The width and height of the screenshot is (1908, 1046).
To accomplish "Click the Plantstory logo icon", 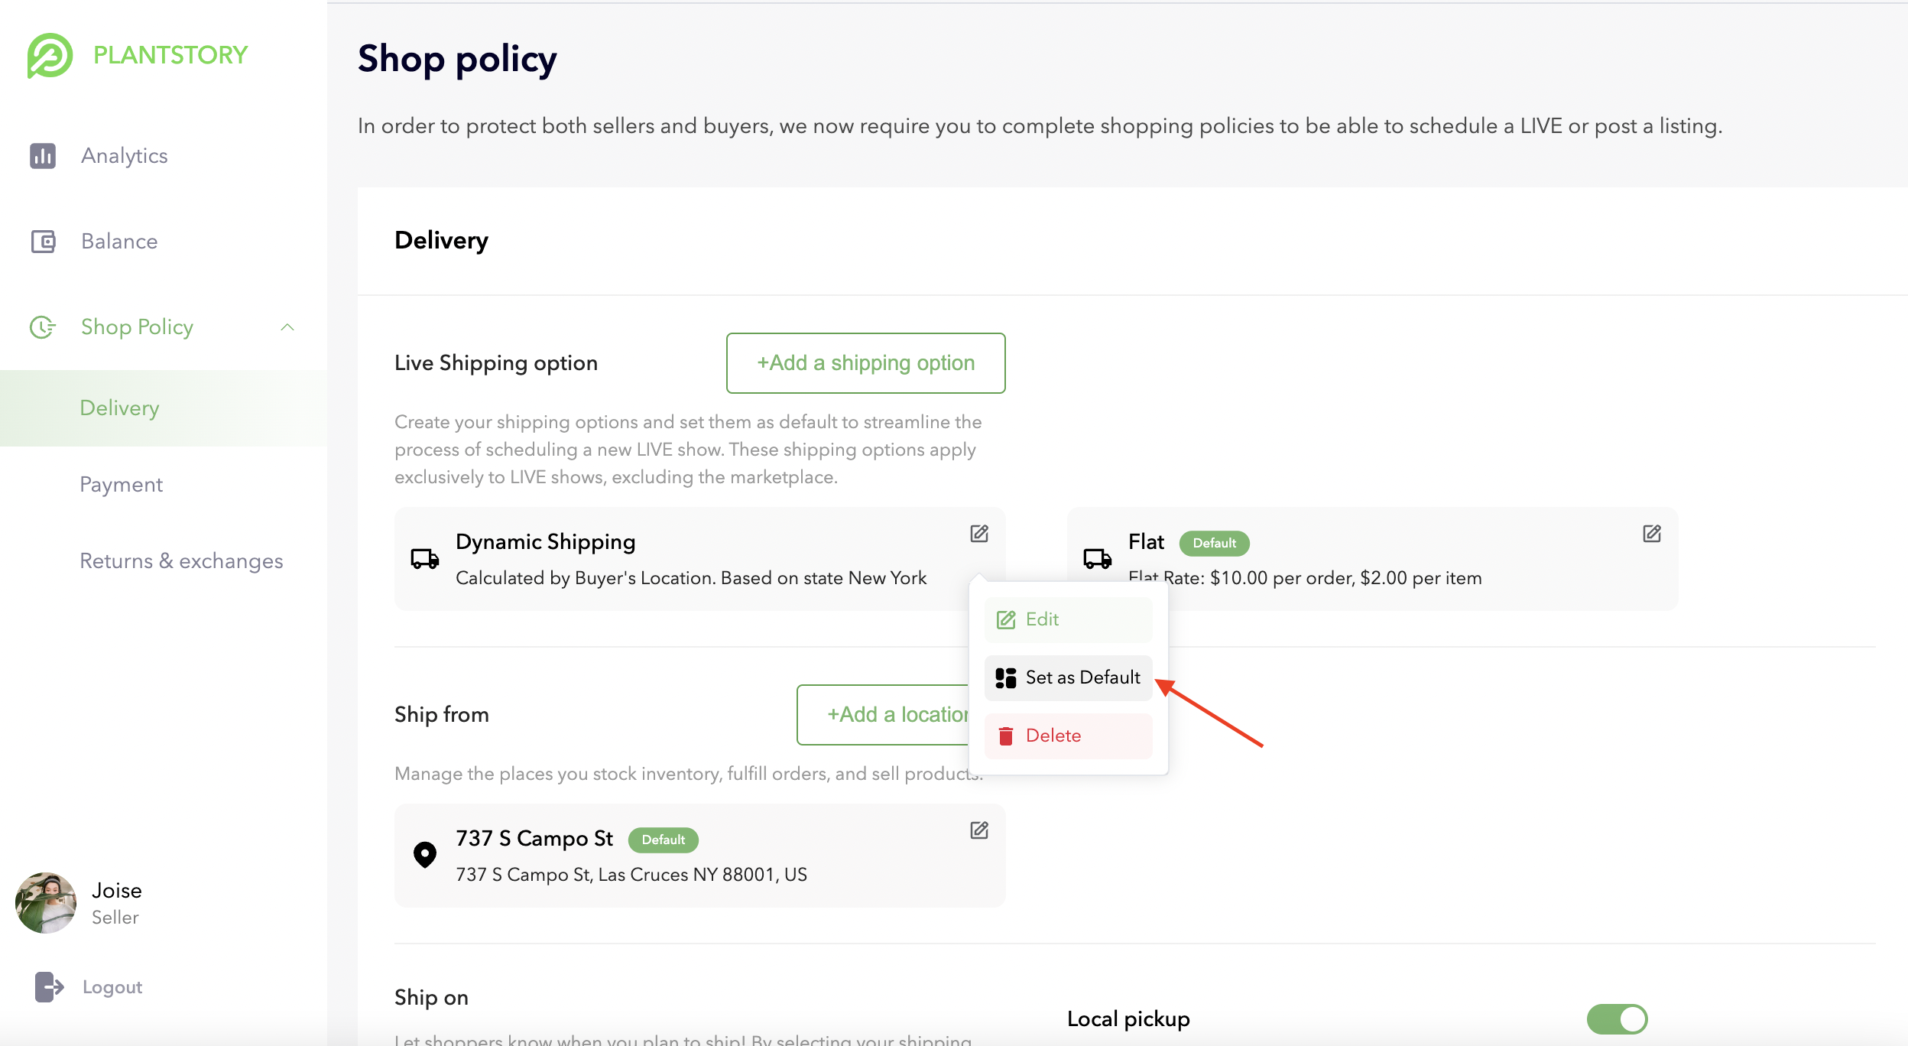I will 50,55.
